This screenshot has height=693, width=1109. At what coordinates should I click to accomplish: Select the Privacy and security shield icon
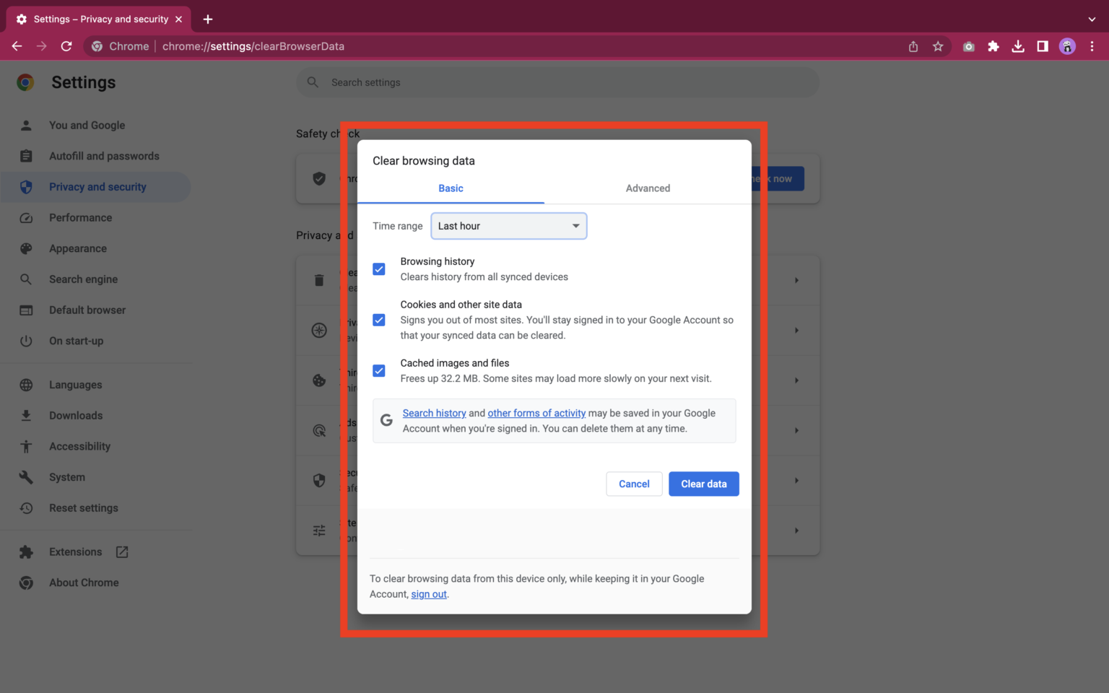pyautogui.click(x=26, y=186)
